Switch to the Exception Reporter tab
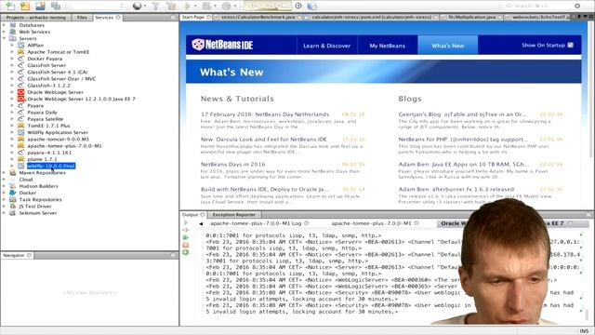Screen dimensions: 595x335 pyautogui.click(x=233, y=215)
